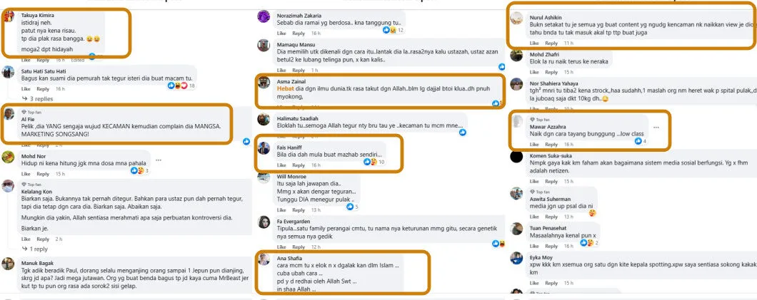Open the more options menu on Mawar Azzahra's comment
Screen dimensions: 757x300
[656, 128]
